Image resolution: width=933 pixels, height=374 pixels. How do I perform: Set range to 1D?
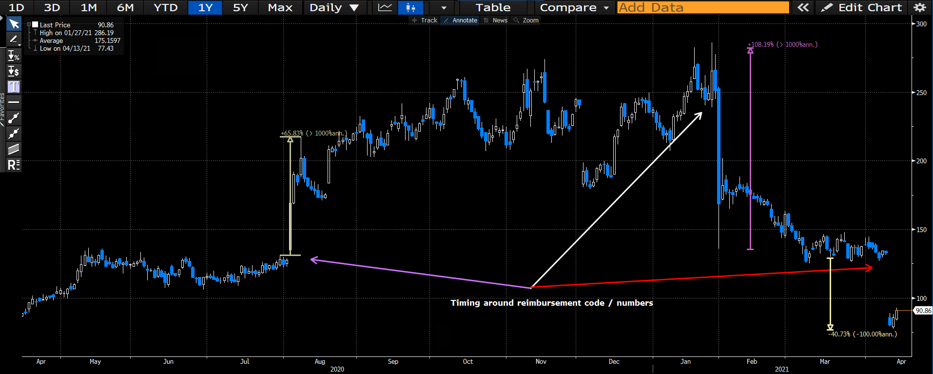point(17,7)
